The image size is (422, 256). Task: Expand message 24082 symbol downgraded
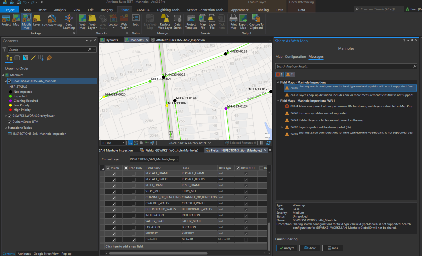coord(282,127)
